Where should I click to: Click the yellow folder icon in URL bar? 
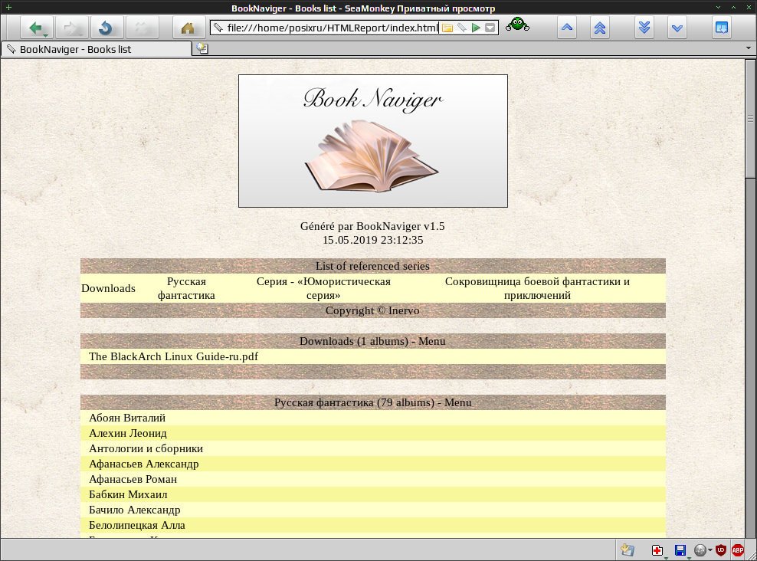tap(447, 28)
